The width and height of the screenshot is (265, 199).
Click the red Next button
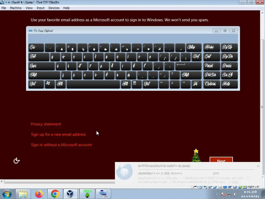(x=221, y=160)
